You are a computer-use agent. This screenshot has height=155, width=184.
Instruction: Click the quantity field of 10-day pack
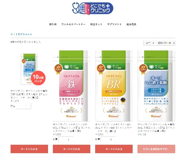click(24, 106)
